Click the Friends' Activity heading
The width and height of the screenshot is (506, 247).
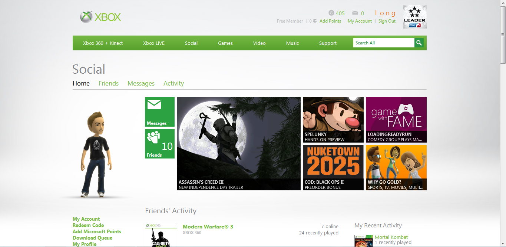pyautogui.click(x=171, y=211)
